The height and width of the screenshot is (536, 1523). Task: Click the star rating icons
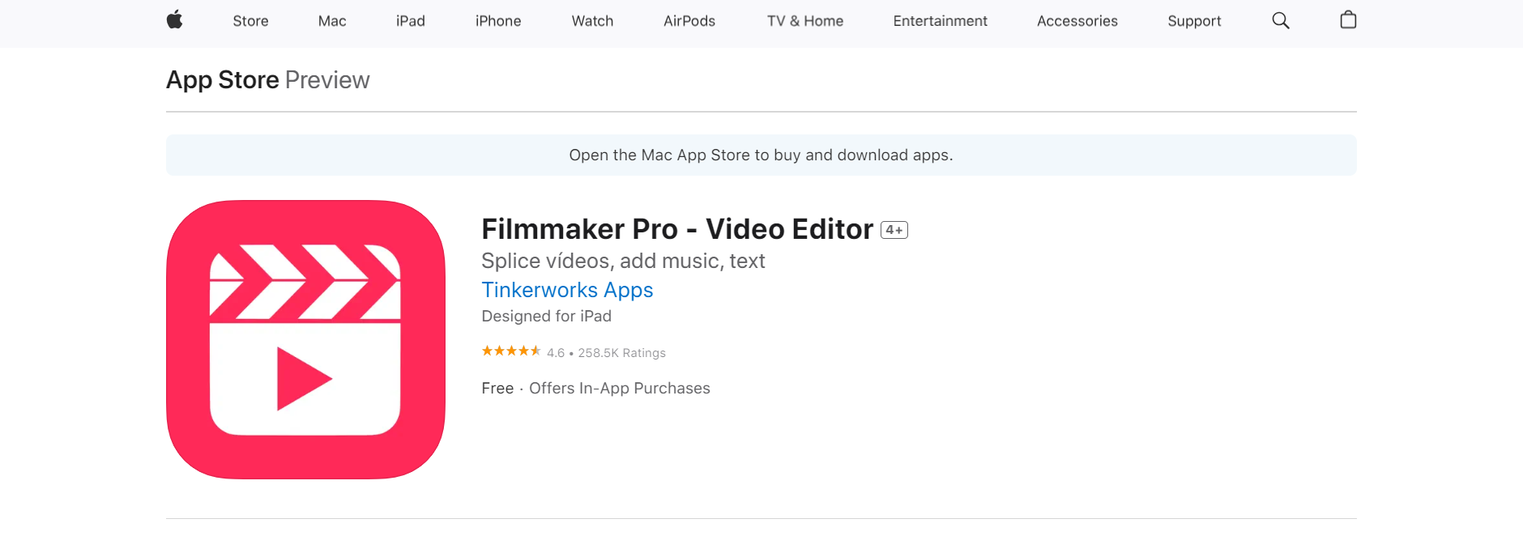(511, 351)
